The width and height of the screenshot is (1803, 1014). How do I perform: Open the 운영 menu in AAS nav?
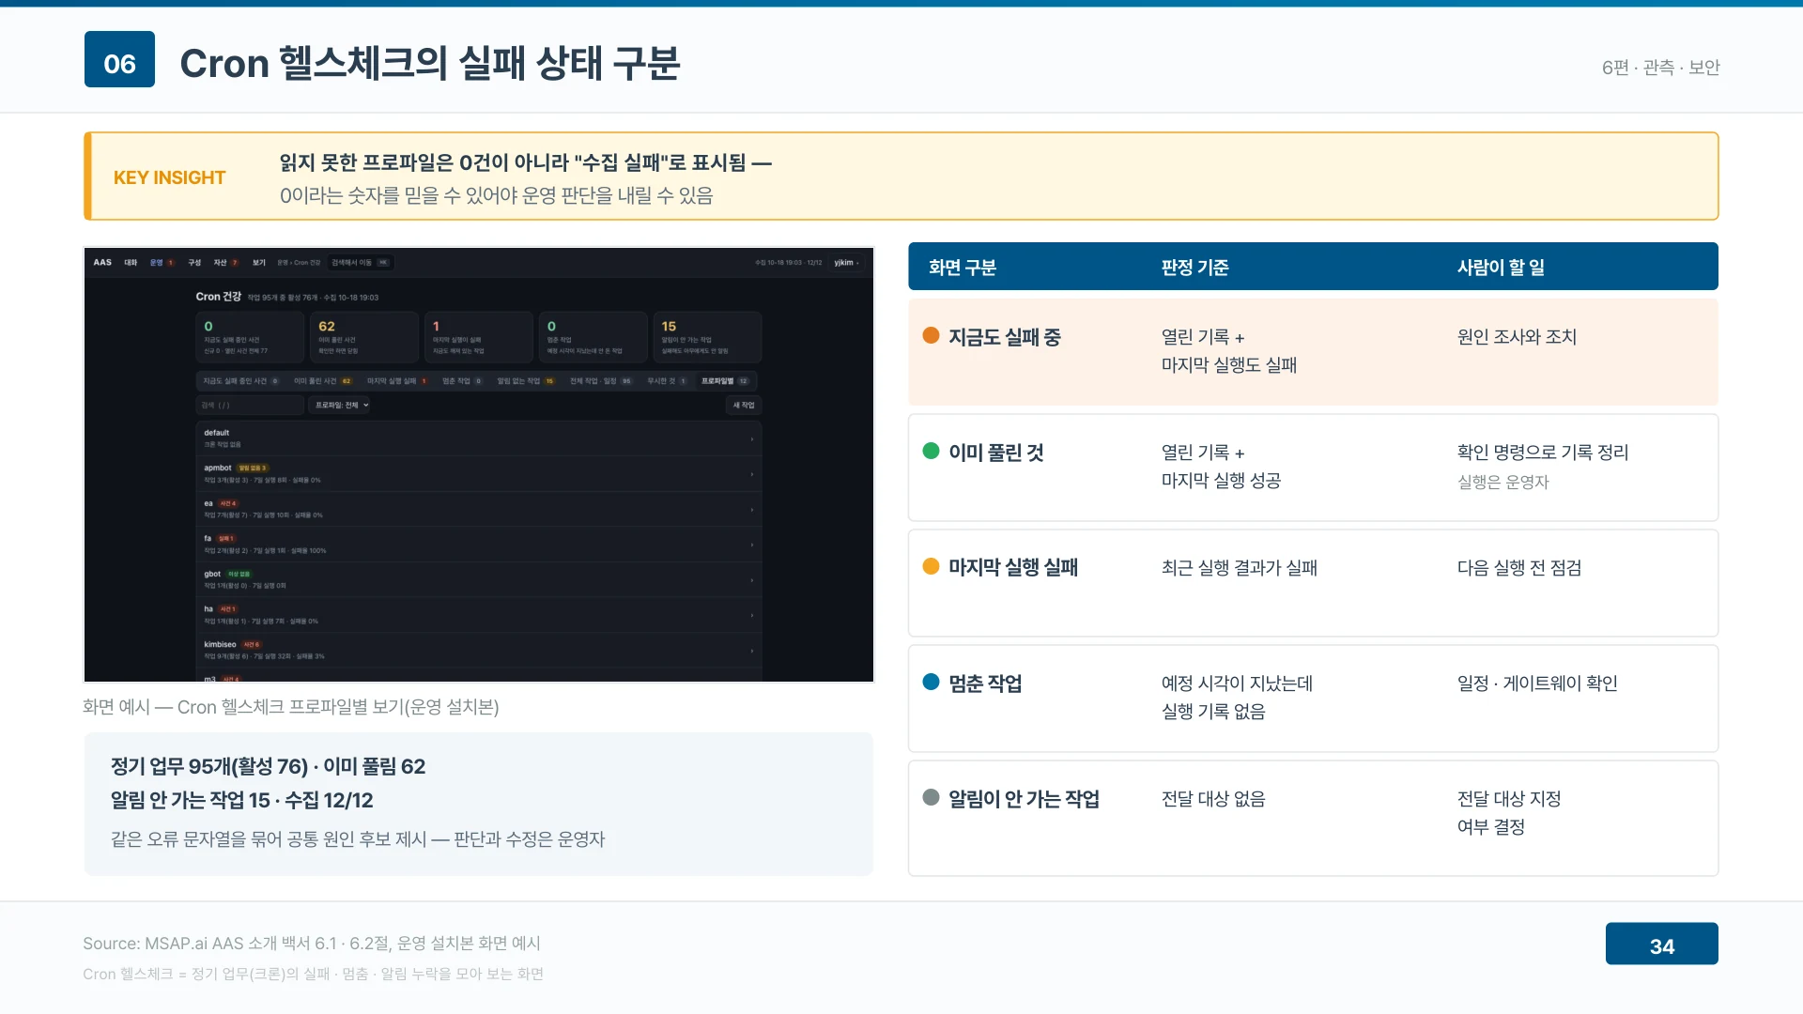[162, 263]
